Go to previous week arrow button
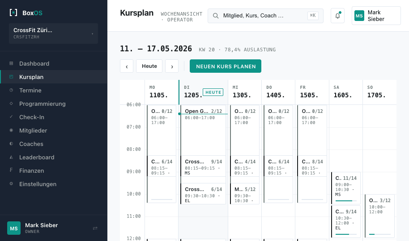 (x=127, y=66)
